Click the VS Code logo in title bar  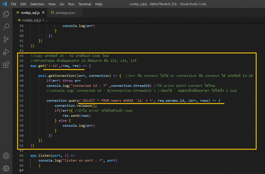pyautogui.click(x=4, y=4)
